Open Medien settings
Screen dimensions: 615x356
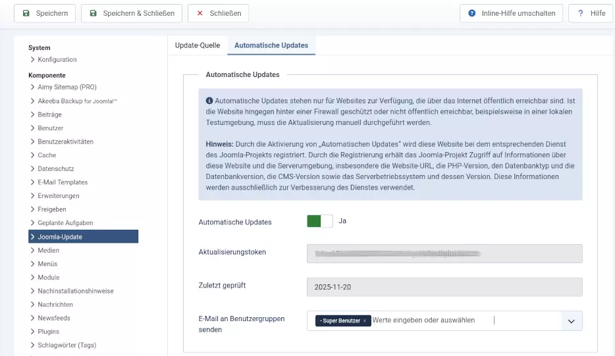pos(48,250)
